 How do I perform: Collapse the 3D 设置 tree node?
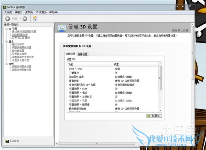point(7,29)
